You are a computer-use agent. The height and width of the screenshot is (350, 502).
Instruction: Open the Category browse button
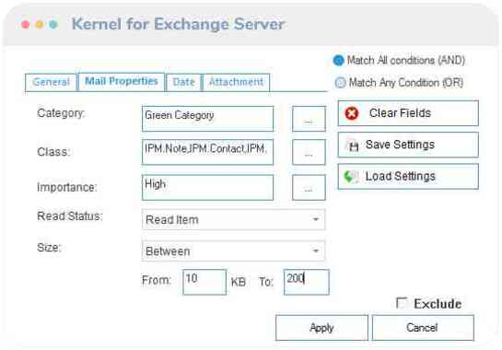pyautogui.click(x=309, y=119)
